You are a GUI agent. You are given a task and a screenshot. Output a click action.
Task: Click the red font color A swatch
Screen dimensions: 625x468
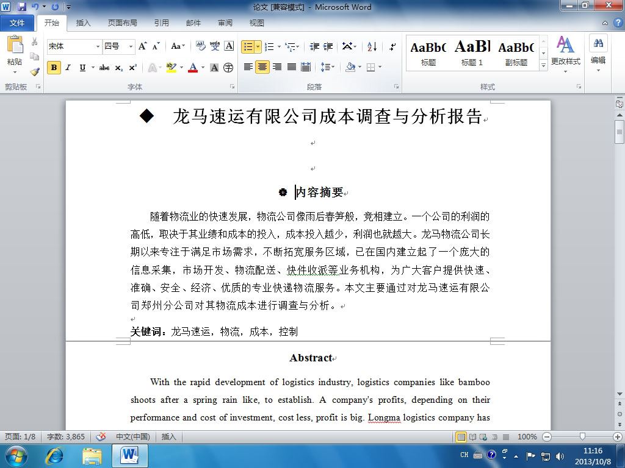click(x=193, y=68)
